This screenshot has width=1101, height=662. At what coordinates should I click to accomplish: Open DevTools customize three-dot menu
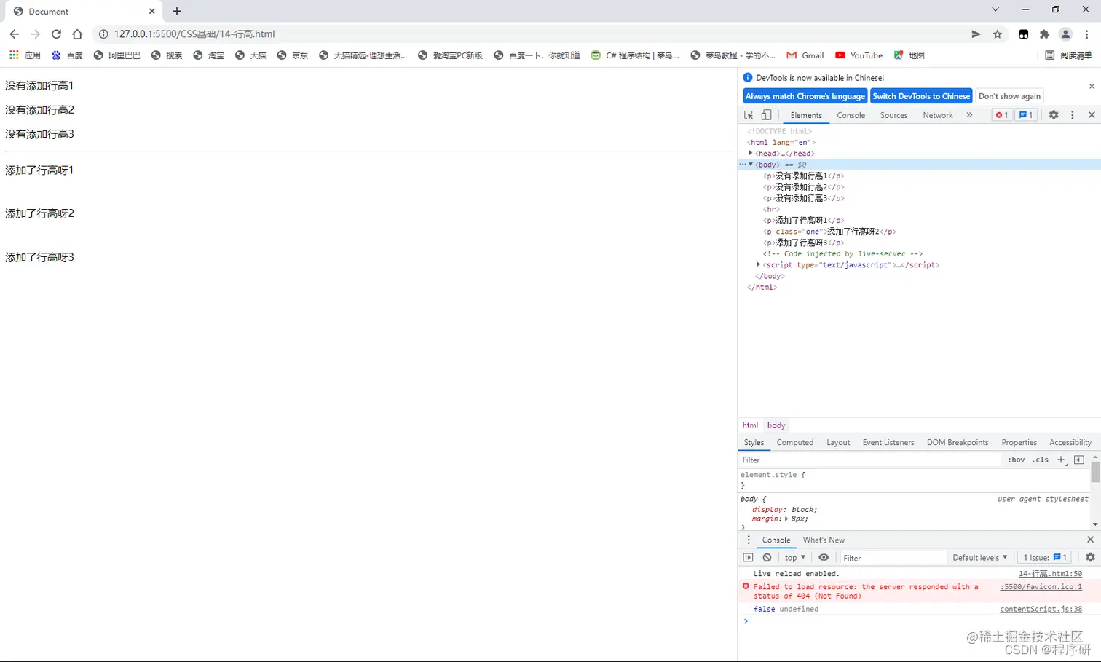click(x=1072, y=115)
